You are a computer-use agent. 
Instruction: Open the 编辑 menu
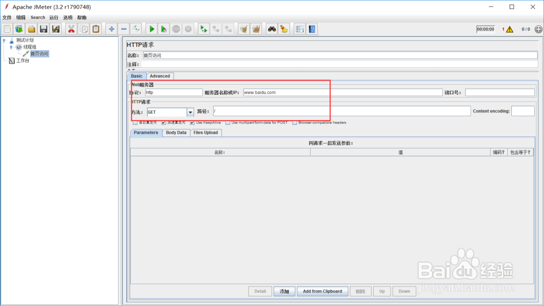[21, 17]
